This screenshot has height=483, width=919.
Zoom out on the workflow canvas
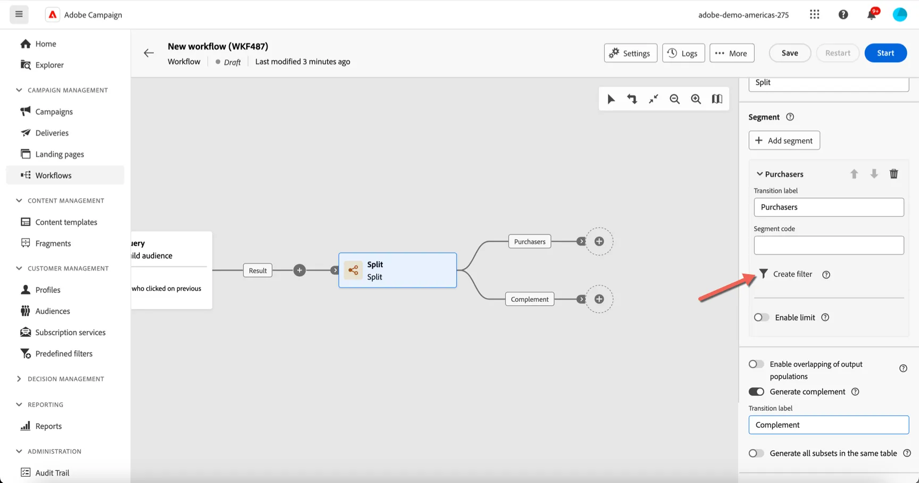(x=674, y=99)
